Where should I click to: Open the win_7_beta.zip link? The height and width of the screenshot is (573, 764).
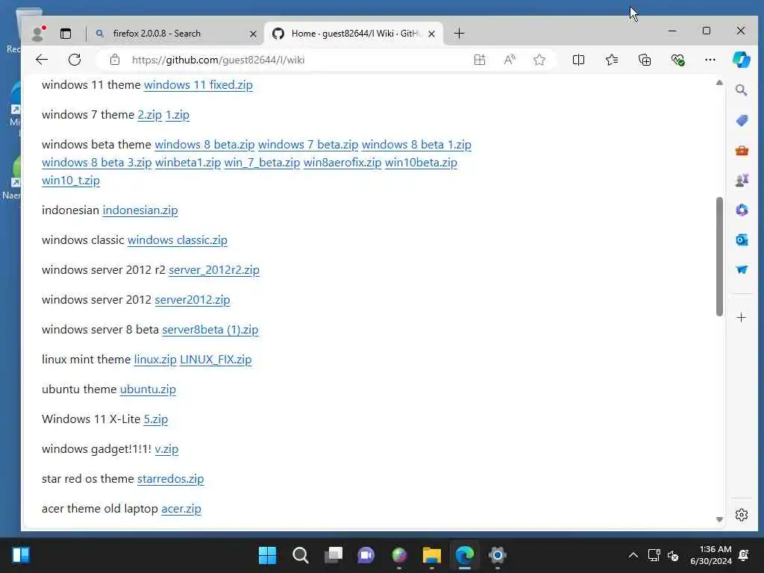[x=262, y=162]
